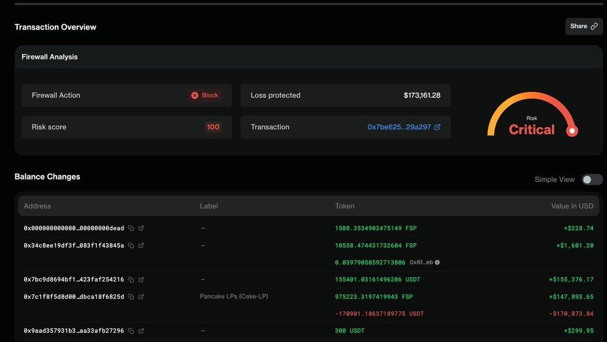Open address 0x34c8ee19df3f in external explorer
This screenshot has width=607, height=342.
pyautogui.click(x=141, y=245)
